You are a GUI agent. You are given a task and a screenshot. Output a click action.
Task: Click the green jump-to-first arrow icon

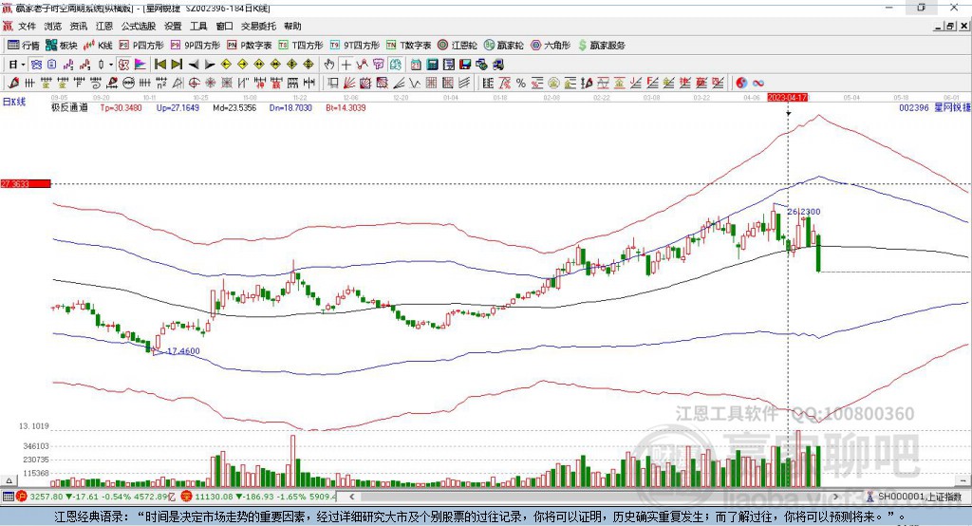pos(160,64)
